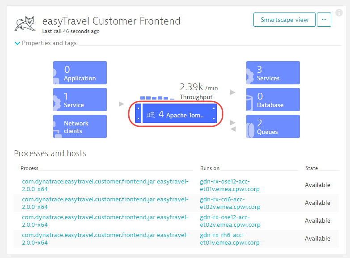Click the arrow pointing to Services

point(232,92)
